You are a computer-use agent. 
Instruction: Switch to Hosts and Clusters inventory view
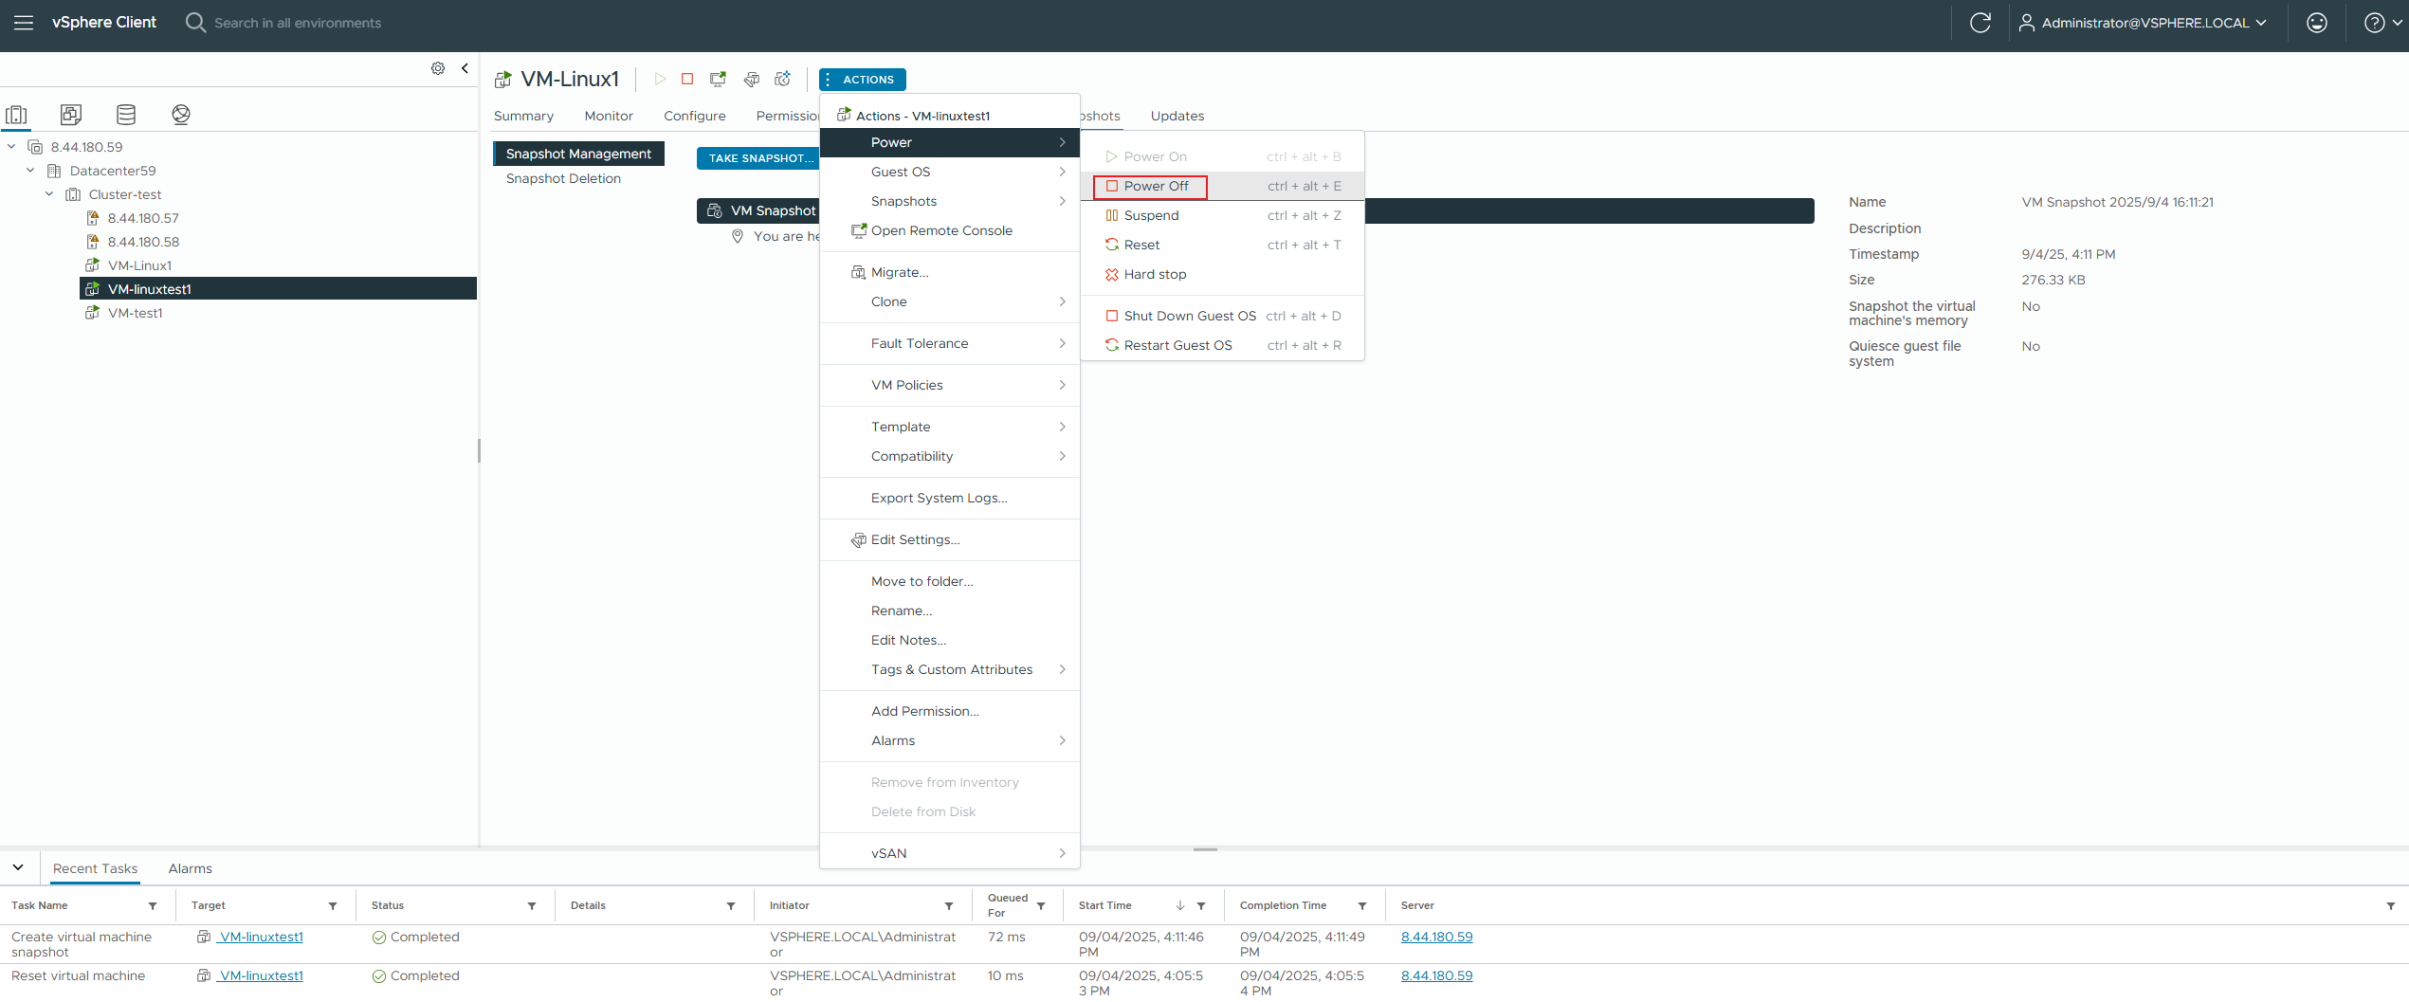tap(17, 115)
